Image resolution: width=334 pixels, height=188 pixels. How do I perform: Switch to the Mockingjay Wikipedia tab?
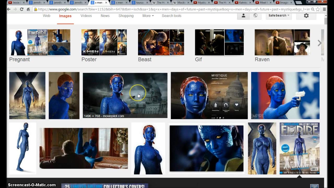pyautogui.click(x=181, y=3)
